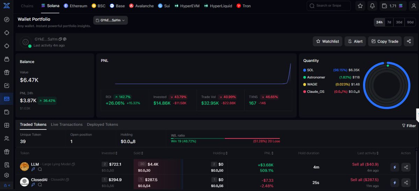Open the users icon in sidebar

[7, 139]
